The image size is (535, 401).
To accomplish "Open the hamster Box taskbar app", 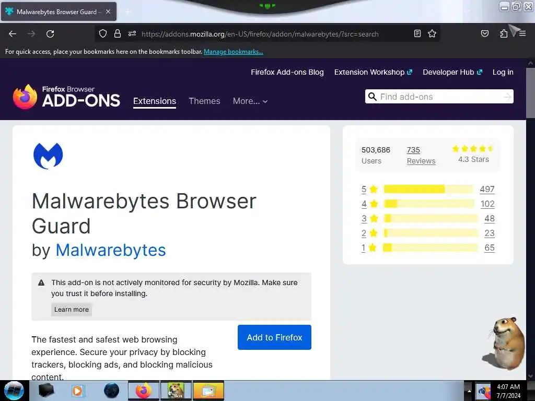I will pos(176,391).
